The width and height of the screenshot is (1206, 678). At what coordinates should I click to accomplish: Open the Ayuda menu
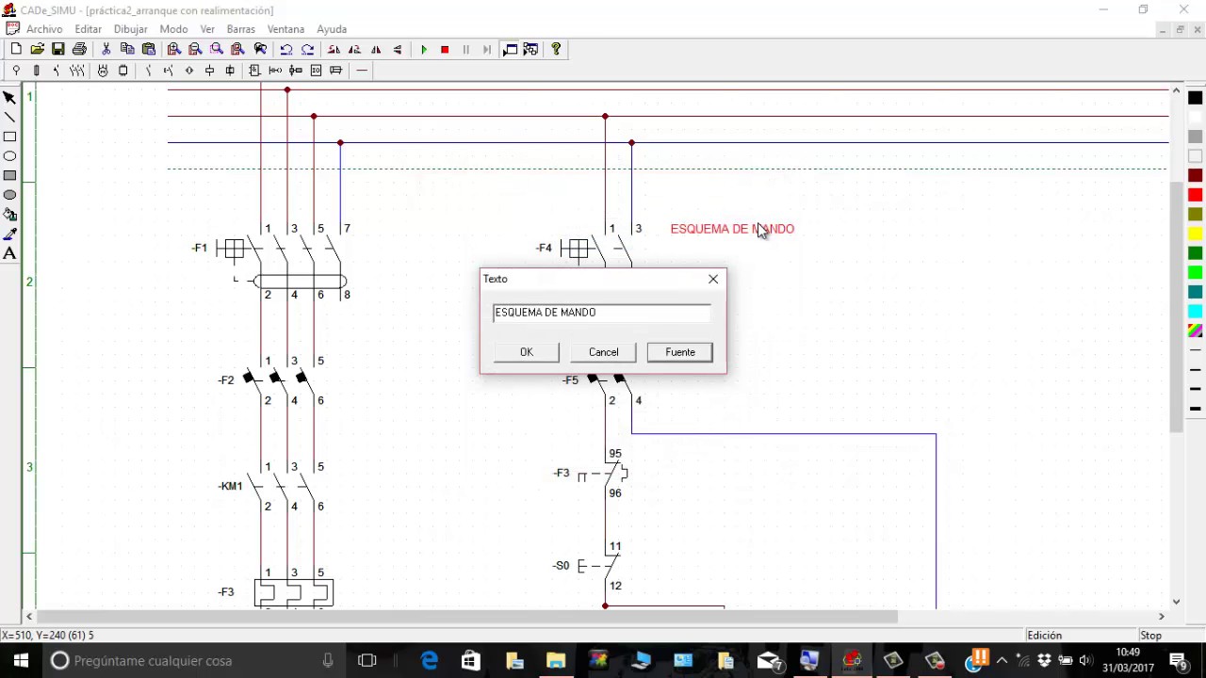[332, 29]
